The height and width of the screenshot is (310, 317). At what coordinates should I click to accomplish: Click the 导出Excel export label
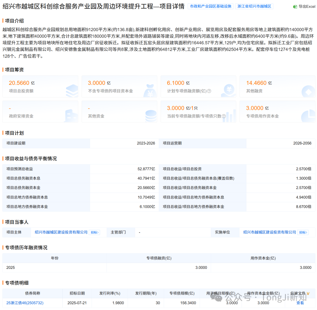pos(307,7)
